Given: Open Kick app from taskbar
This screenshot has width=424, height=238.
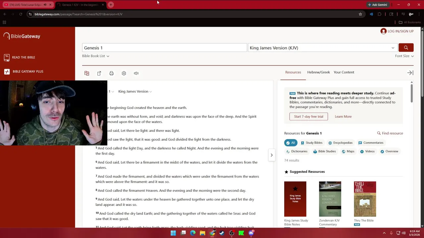Looking at the screenshot, I should click(241, 233).
